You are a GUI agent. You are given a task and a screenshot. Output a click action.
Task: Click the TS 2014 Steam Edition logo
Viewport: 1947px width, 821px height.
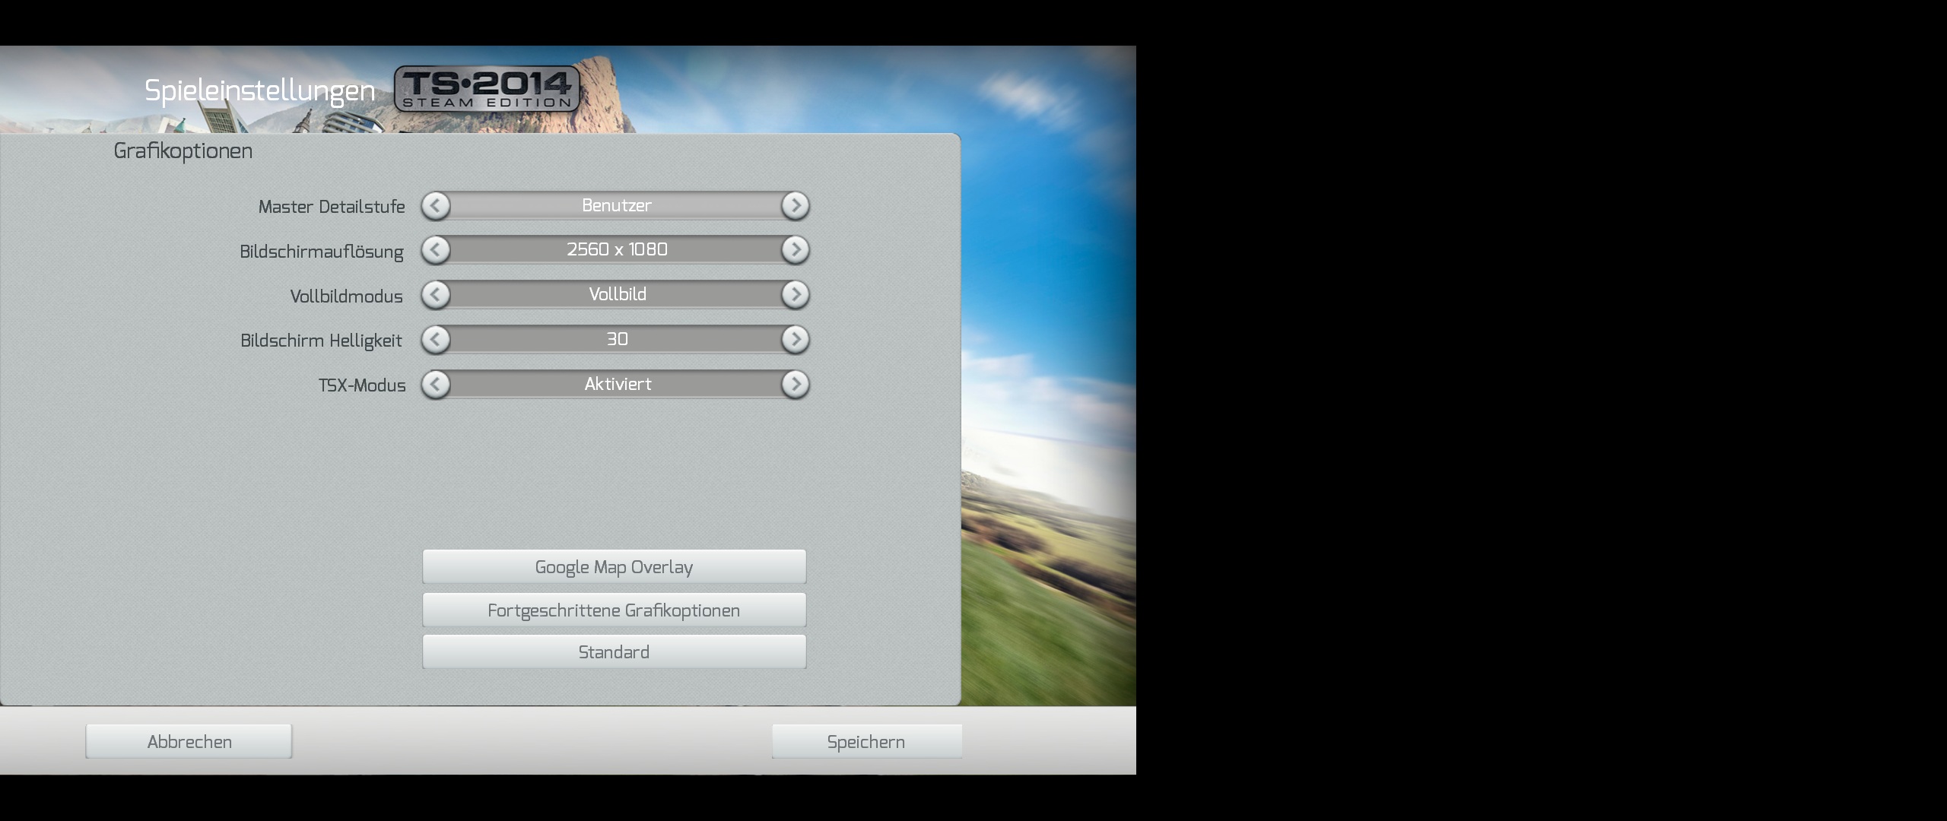click(x=487, y=90)
